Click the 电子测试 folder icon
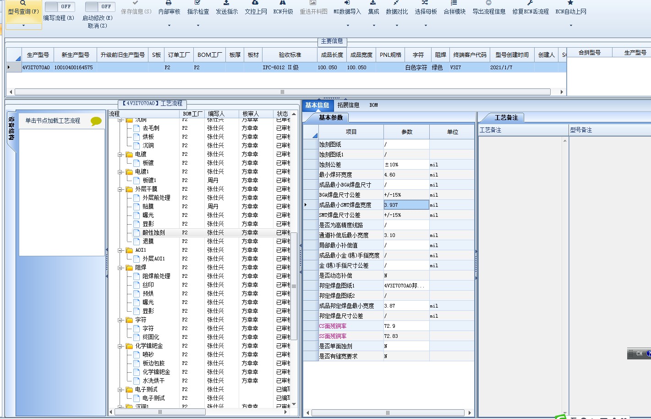The width and height of the screenshot is (651, 419). point(130,390)
